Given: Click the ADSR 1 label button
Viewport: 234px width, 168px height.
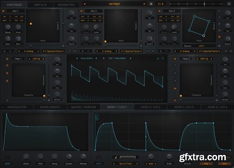Looking at the screenshot, I should [7, 164].
